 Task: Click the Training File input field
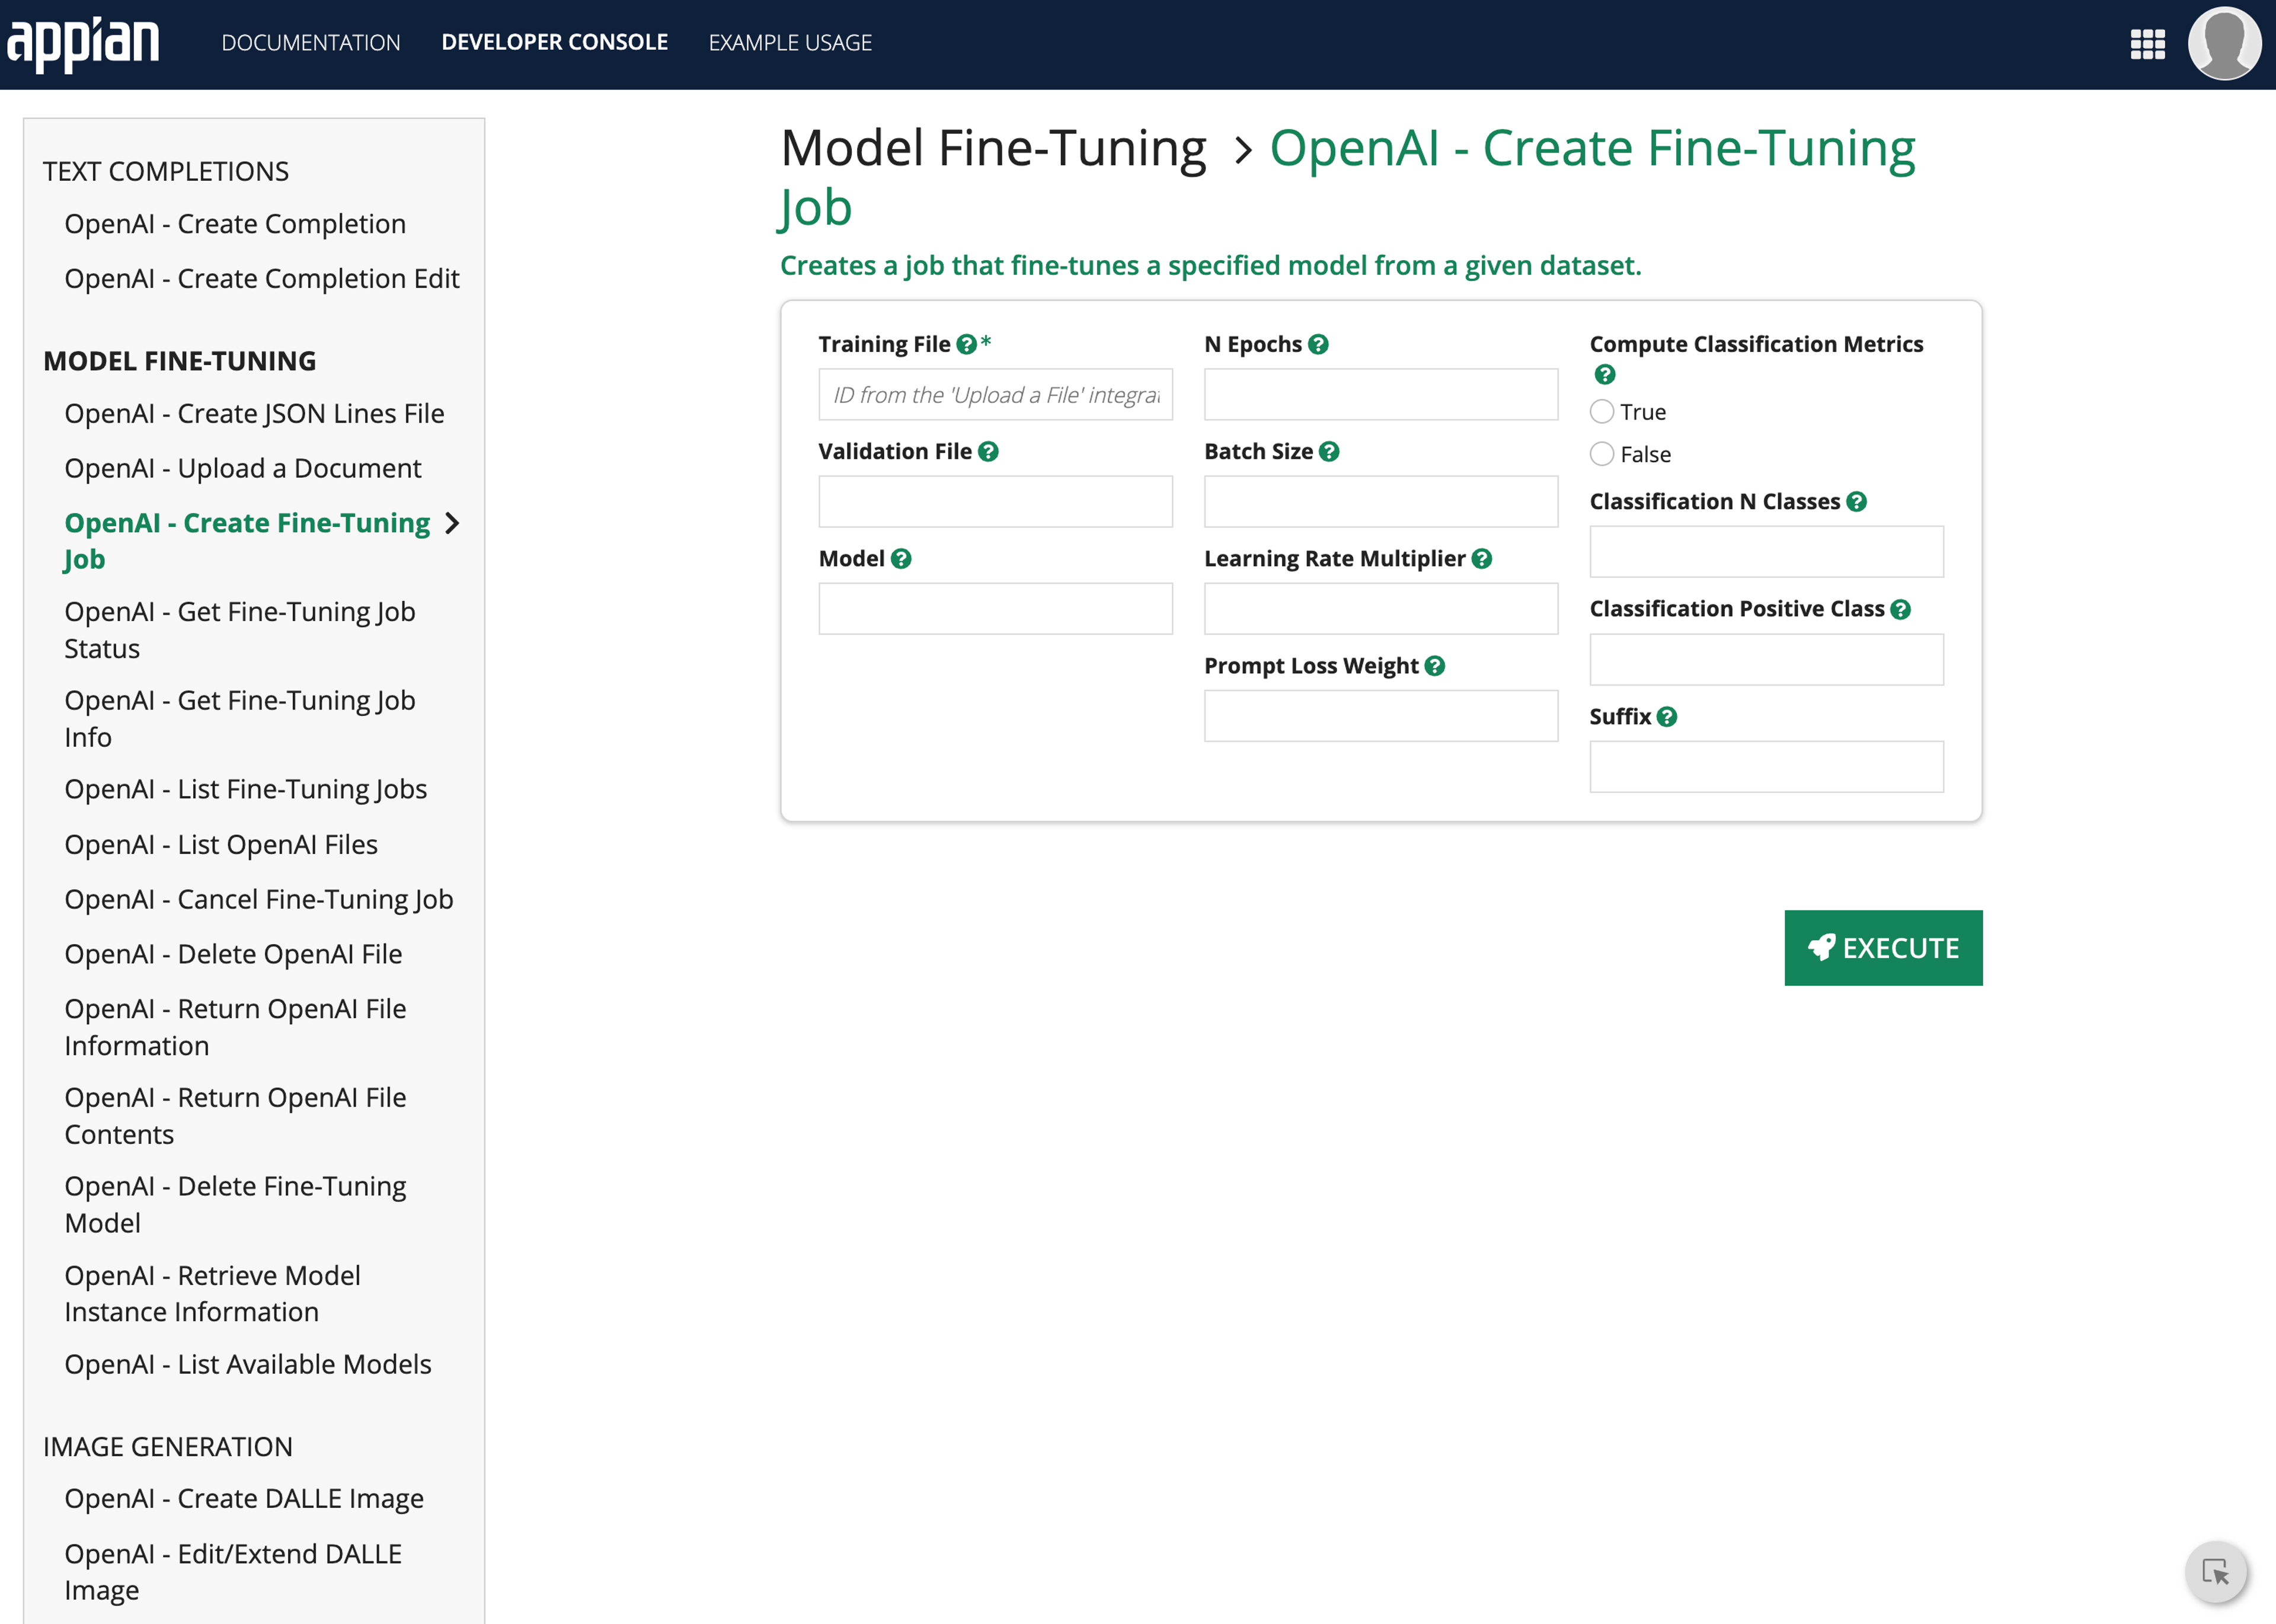[996, 395]
